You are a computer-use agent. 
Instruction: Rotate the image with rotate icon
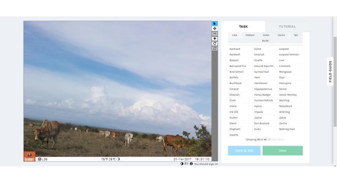pyautogui.click(x=214, y=43)
